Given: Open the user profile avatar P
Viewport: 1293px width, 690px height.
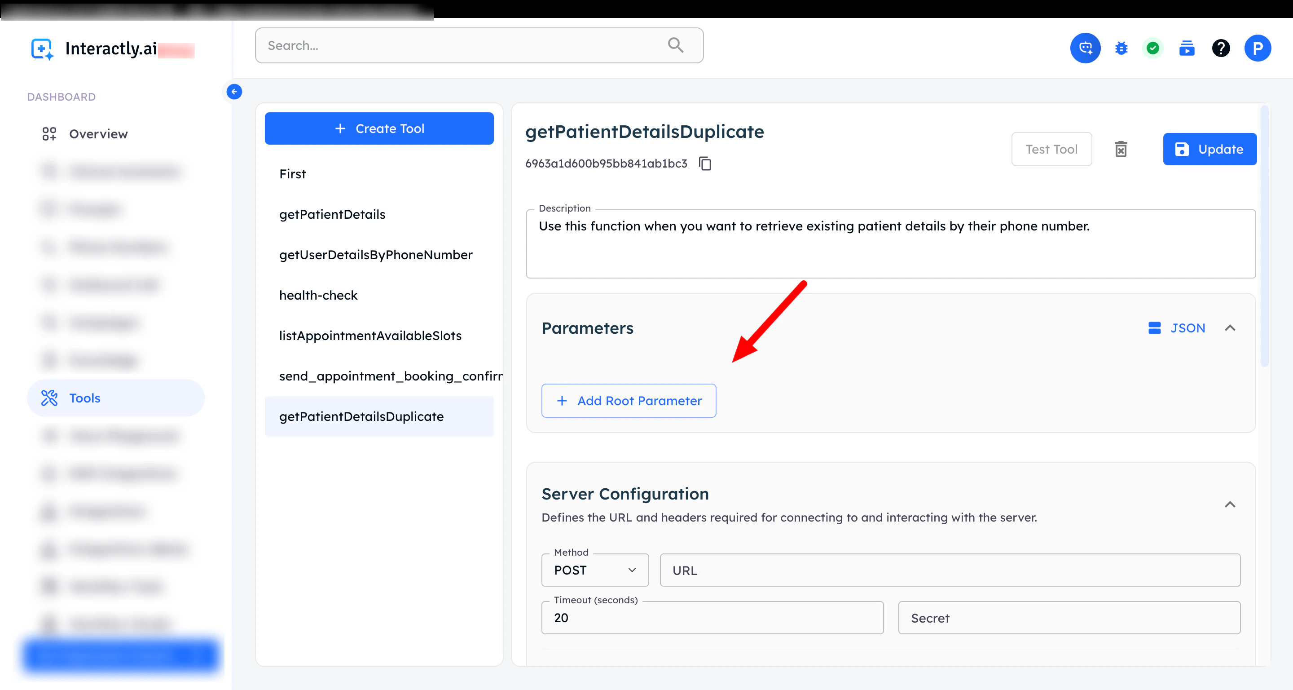Looking at the screenshot, I should [x=1258, y=48].
